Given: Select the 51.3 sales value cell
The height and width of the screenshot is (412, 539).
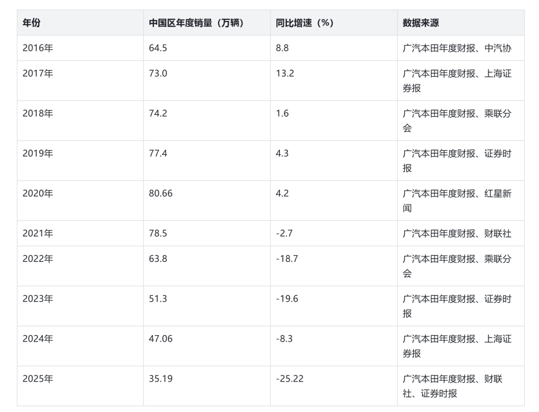Looking at the screenshot, I should [x=158, y=299].
